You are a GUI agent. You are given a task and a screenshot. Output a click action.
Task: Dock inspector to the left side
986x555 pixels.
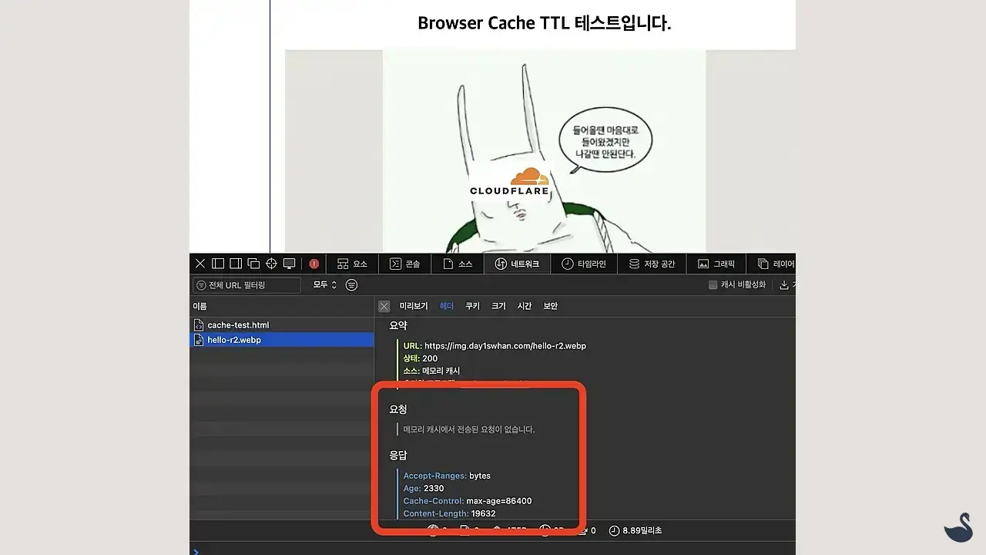coord(218,264)
